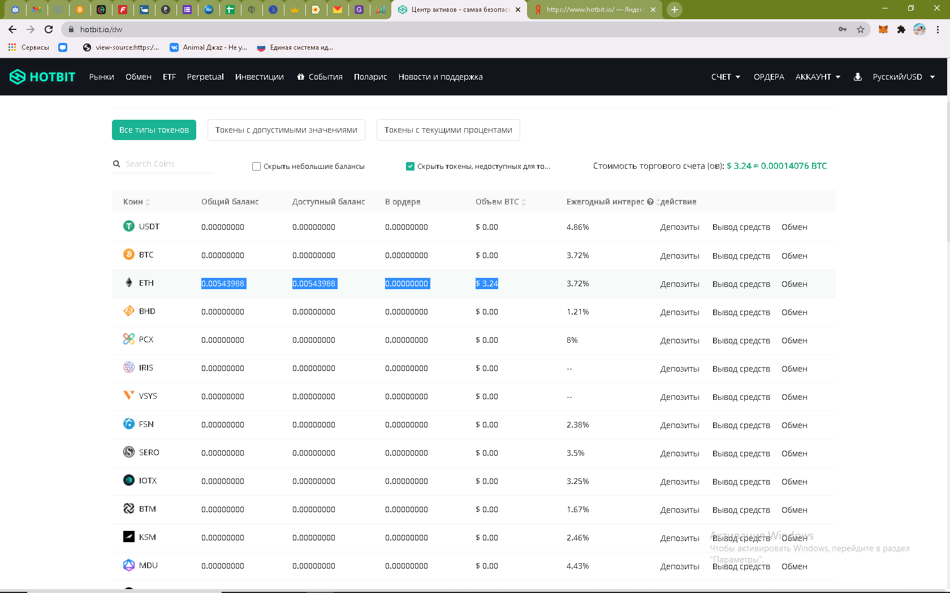Image resolution: width=950 pixels, height=593 pixels.
Task: Expand the СЧЕТ dropdown
Action: pyautogui.click(x=726, y=77)
